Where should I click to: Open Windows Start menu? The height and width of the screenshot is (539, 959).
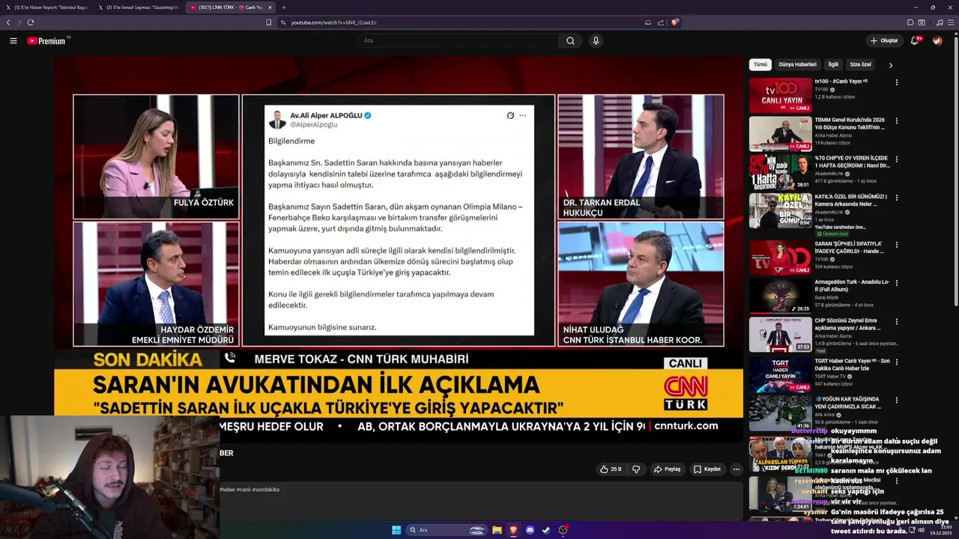click(x=396, y=530)
